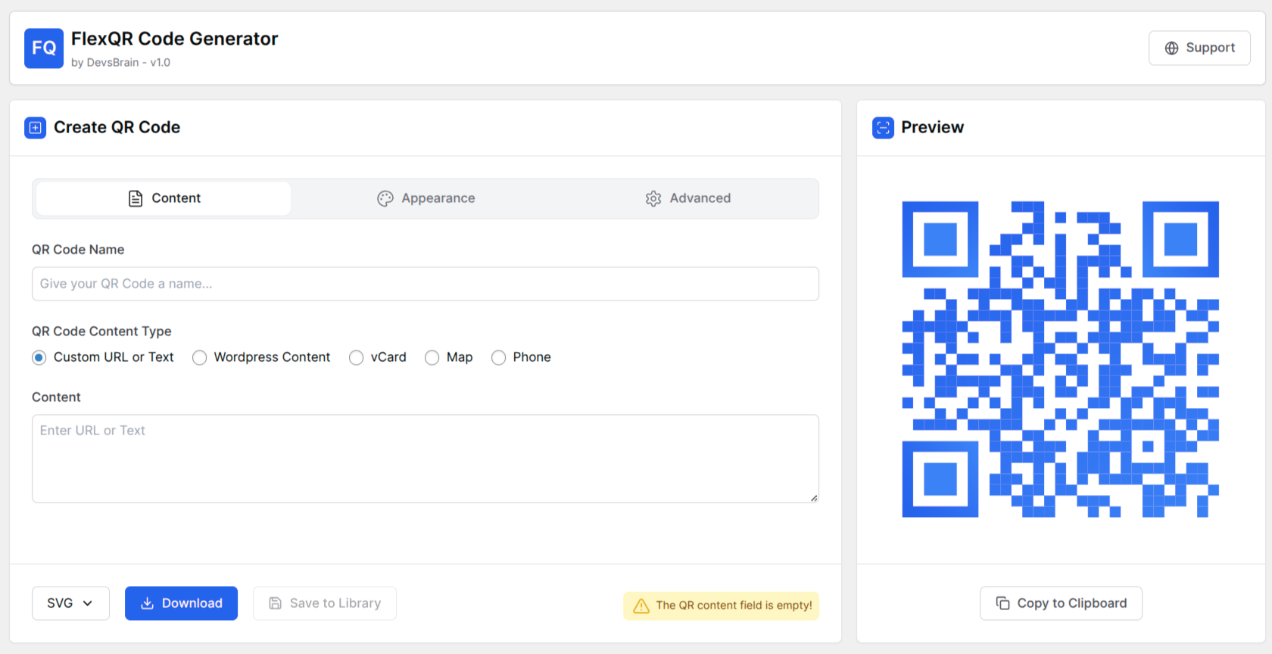Choose the vCard content type
Image resolution: width=1272 pixels, height=654 pixels.
[357, 357]
